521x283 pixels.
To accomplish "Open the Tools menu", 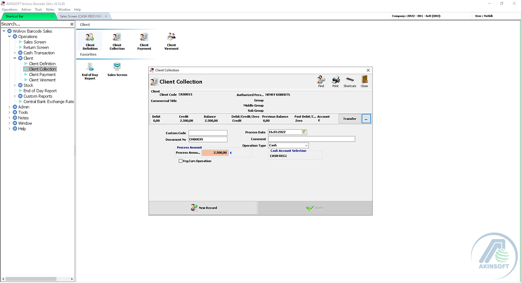I will click(39, 9).
